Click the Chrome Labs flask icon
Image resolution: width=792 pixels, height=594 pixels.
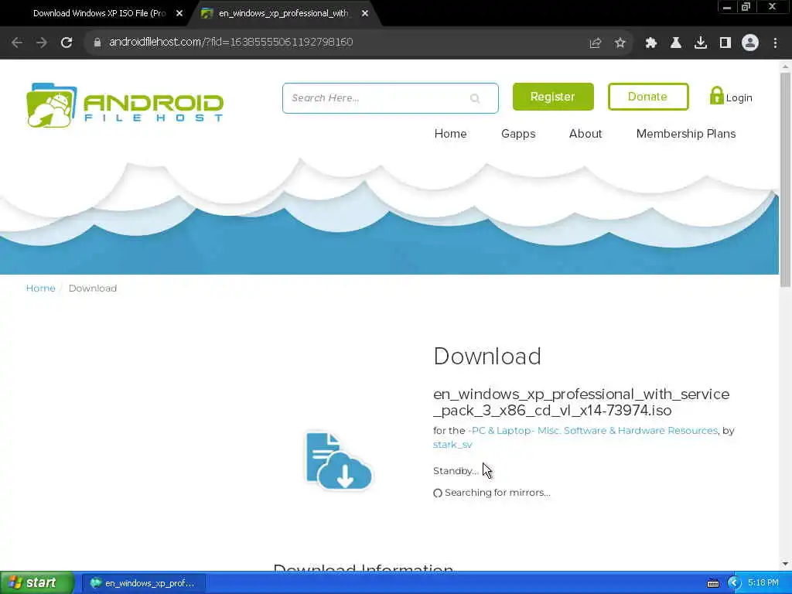[676, 43]
